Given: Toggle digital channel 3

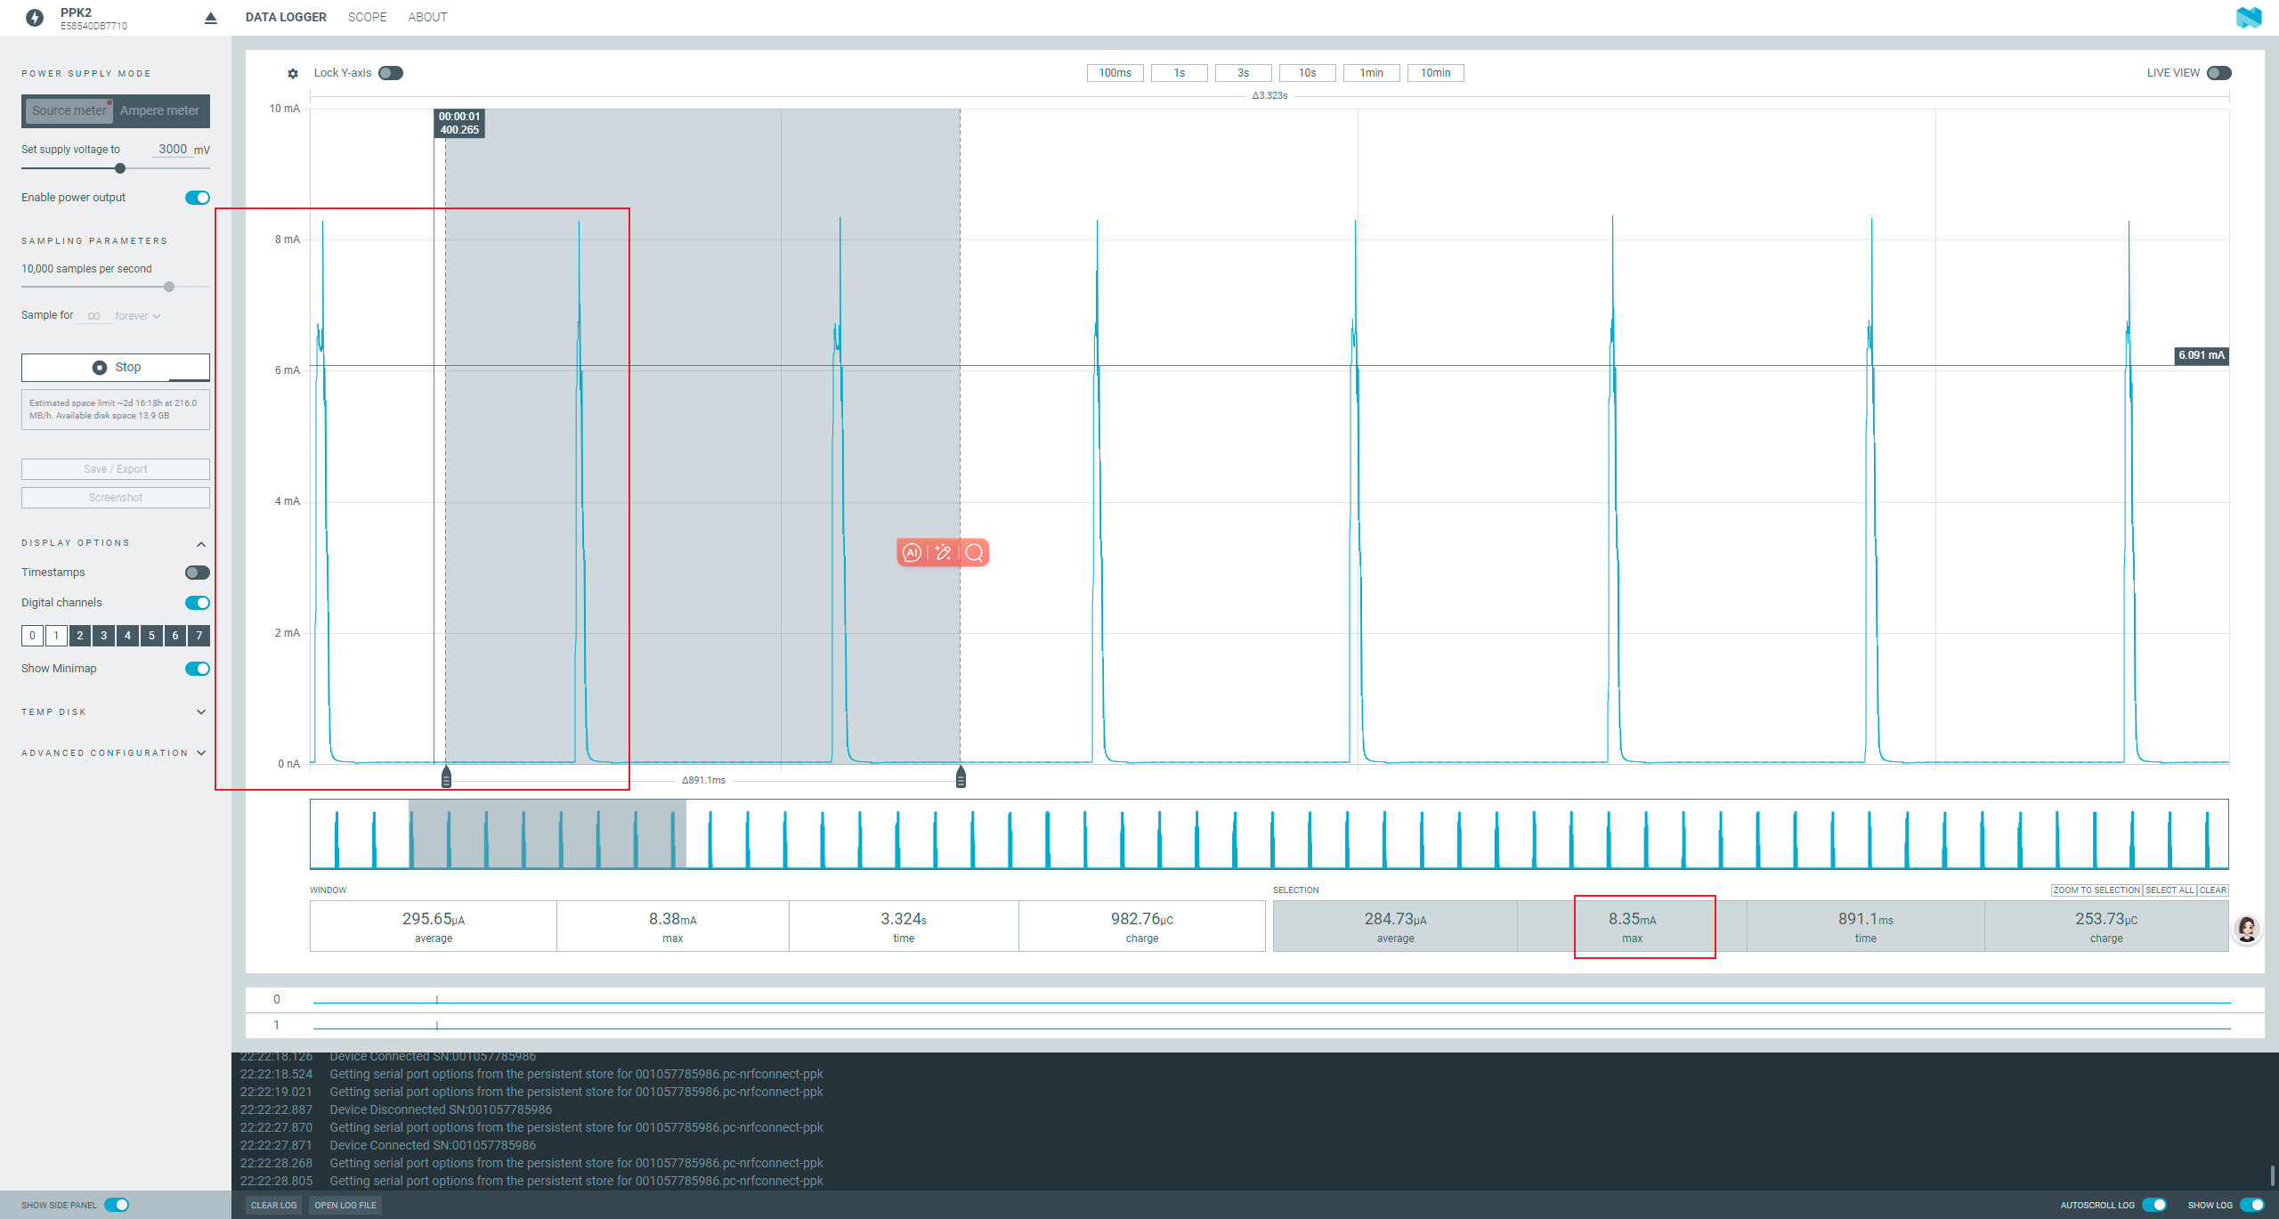Looking at the screenshot, I should pos(104,636).
